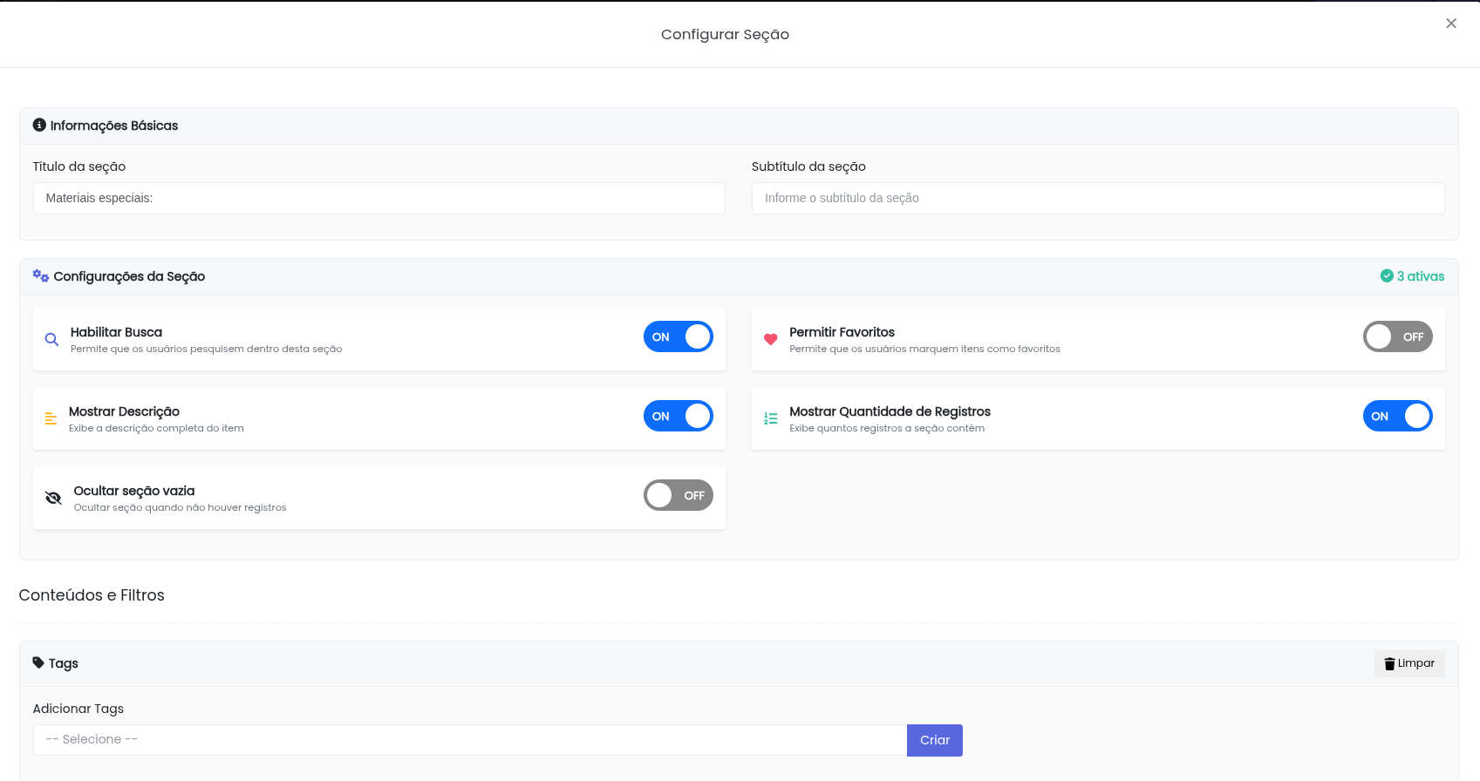Screen dimensions: 1480x781
Task: Enable the Ocultar seção vazia switch
Action: pyautogui.click(x=678, y=496)
